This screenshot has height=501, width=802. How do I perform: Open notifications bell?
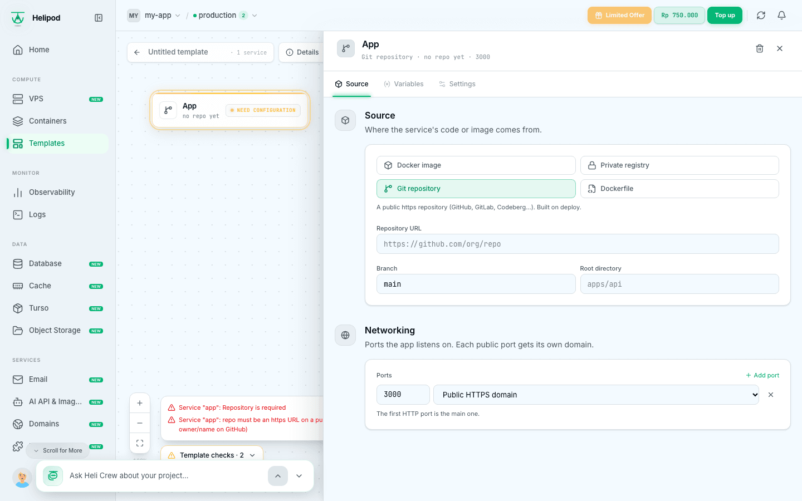[x=781, y=16]
